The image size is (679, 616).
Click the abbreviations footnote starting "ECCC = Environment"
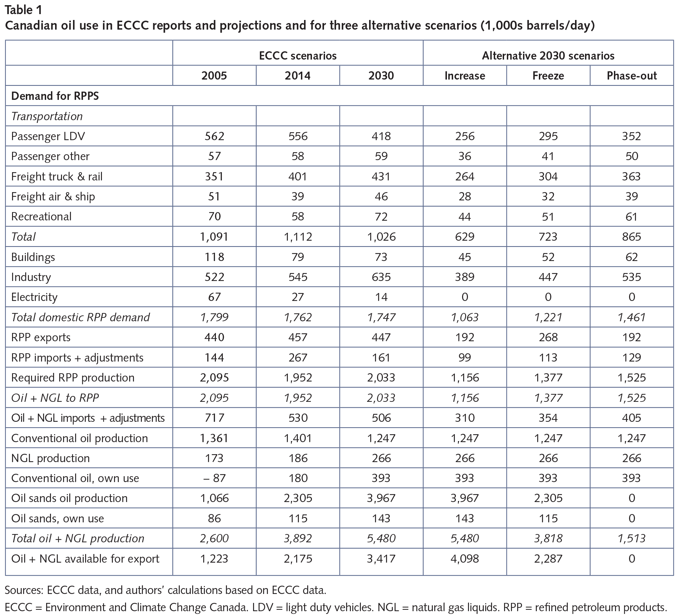(336, 607)
